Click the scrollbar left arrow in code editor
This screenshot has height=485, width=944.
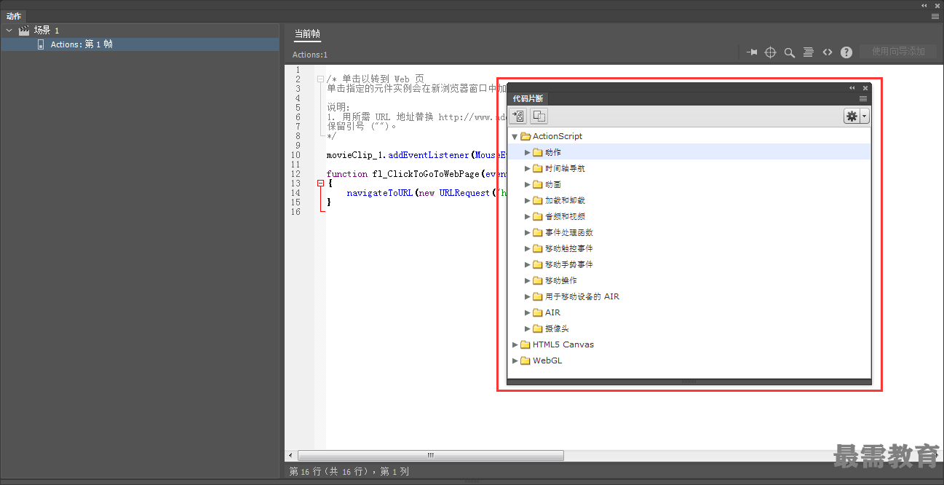291,455
